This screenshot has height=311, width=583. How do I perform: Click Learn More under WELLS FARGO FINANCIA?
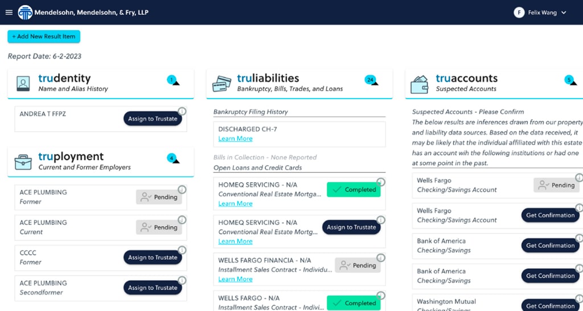coord(235,279)
